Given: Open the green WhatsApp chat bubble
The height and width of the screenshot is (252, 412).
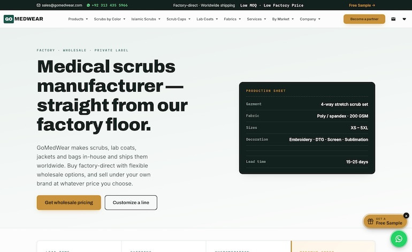Looking at the screenshot, I should (399, 239).
